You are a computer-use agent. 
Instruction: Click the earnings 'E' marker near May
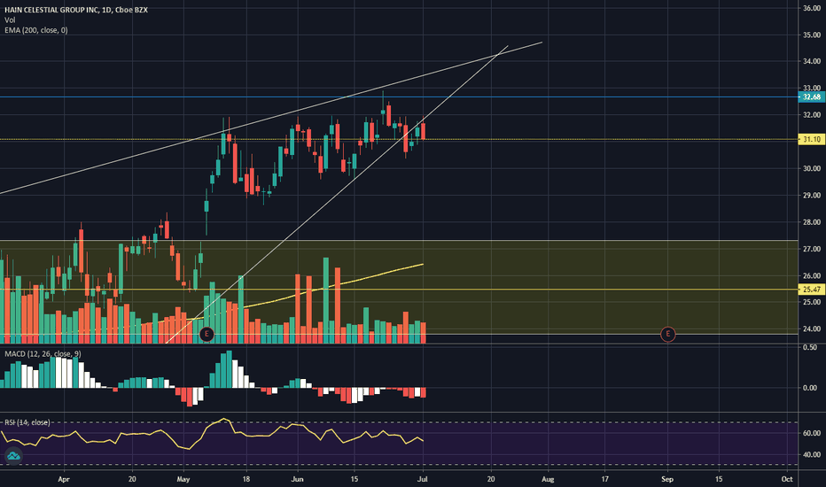206,334
